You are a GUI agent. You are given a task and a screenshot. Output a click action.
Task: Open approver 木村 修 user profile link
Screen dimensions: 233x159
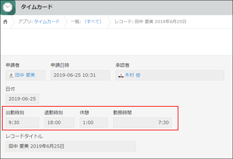click(132, 75)
